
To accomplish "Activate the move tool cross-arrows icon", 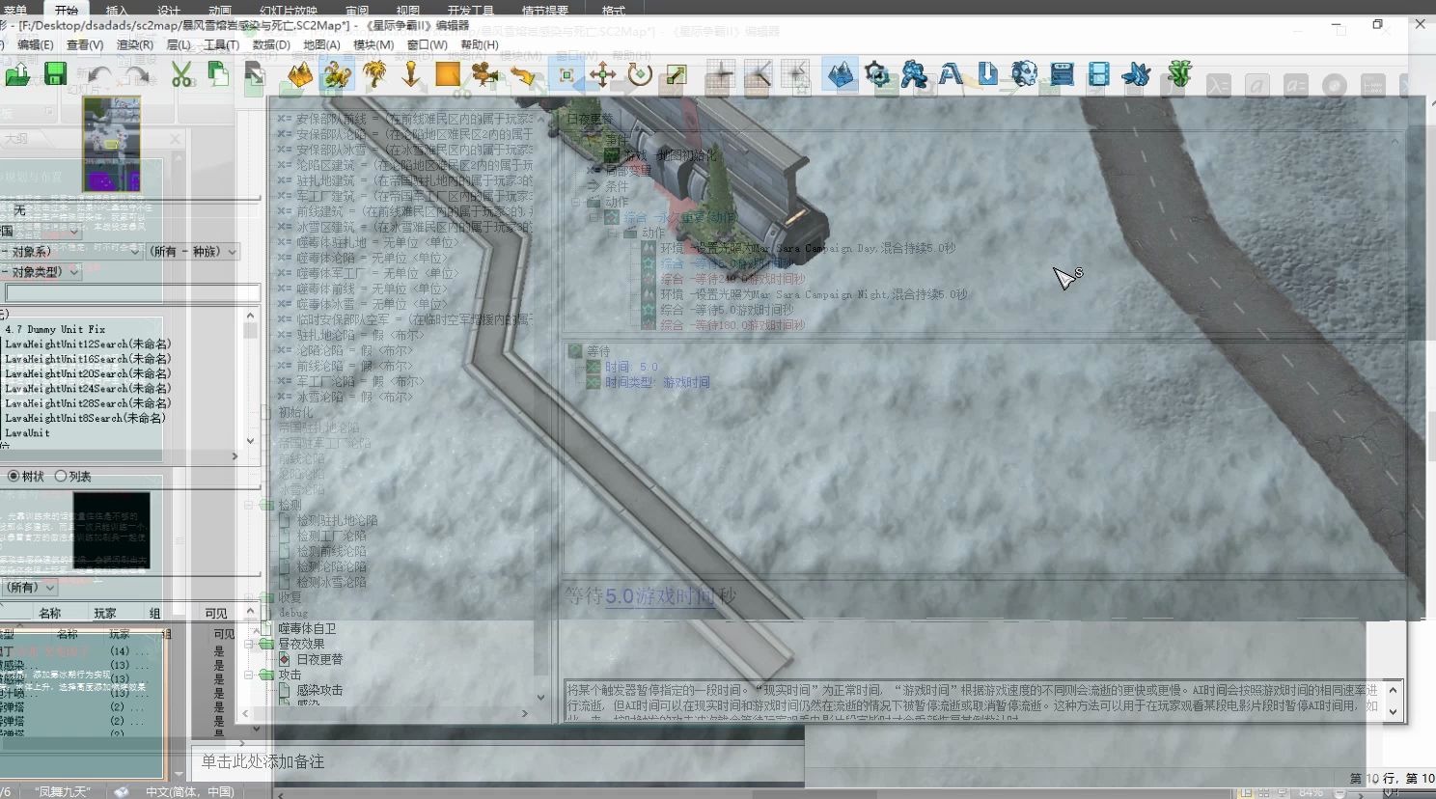I will [x=603, y=74].
